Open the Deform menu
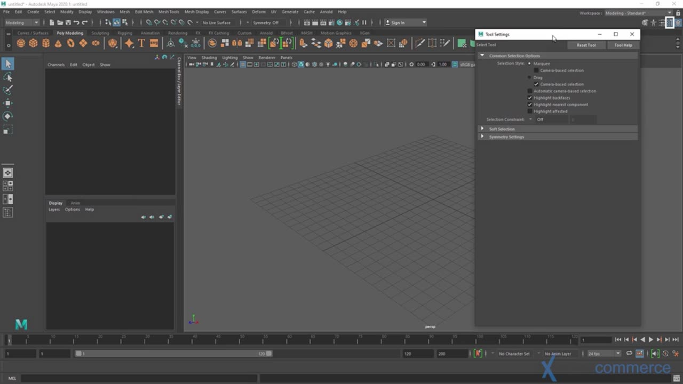 259,12
